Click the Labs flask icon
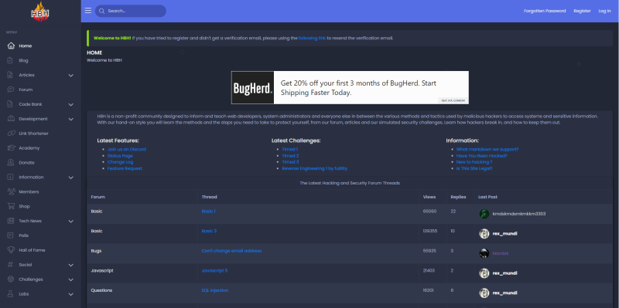The height and width of the screenshot is (308, 619). pos(11,294)
